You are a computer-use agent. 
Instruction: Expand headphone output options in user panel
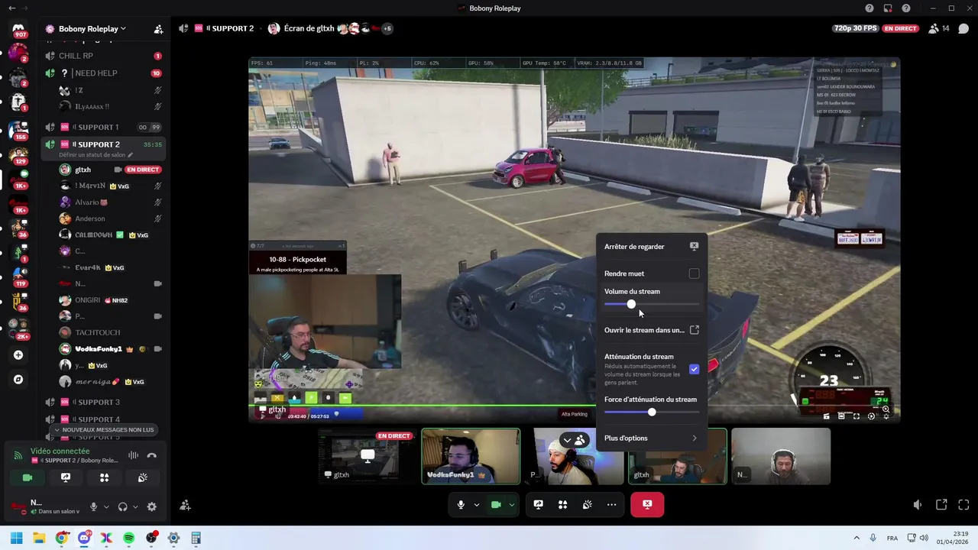[x=135, y=506]
